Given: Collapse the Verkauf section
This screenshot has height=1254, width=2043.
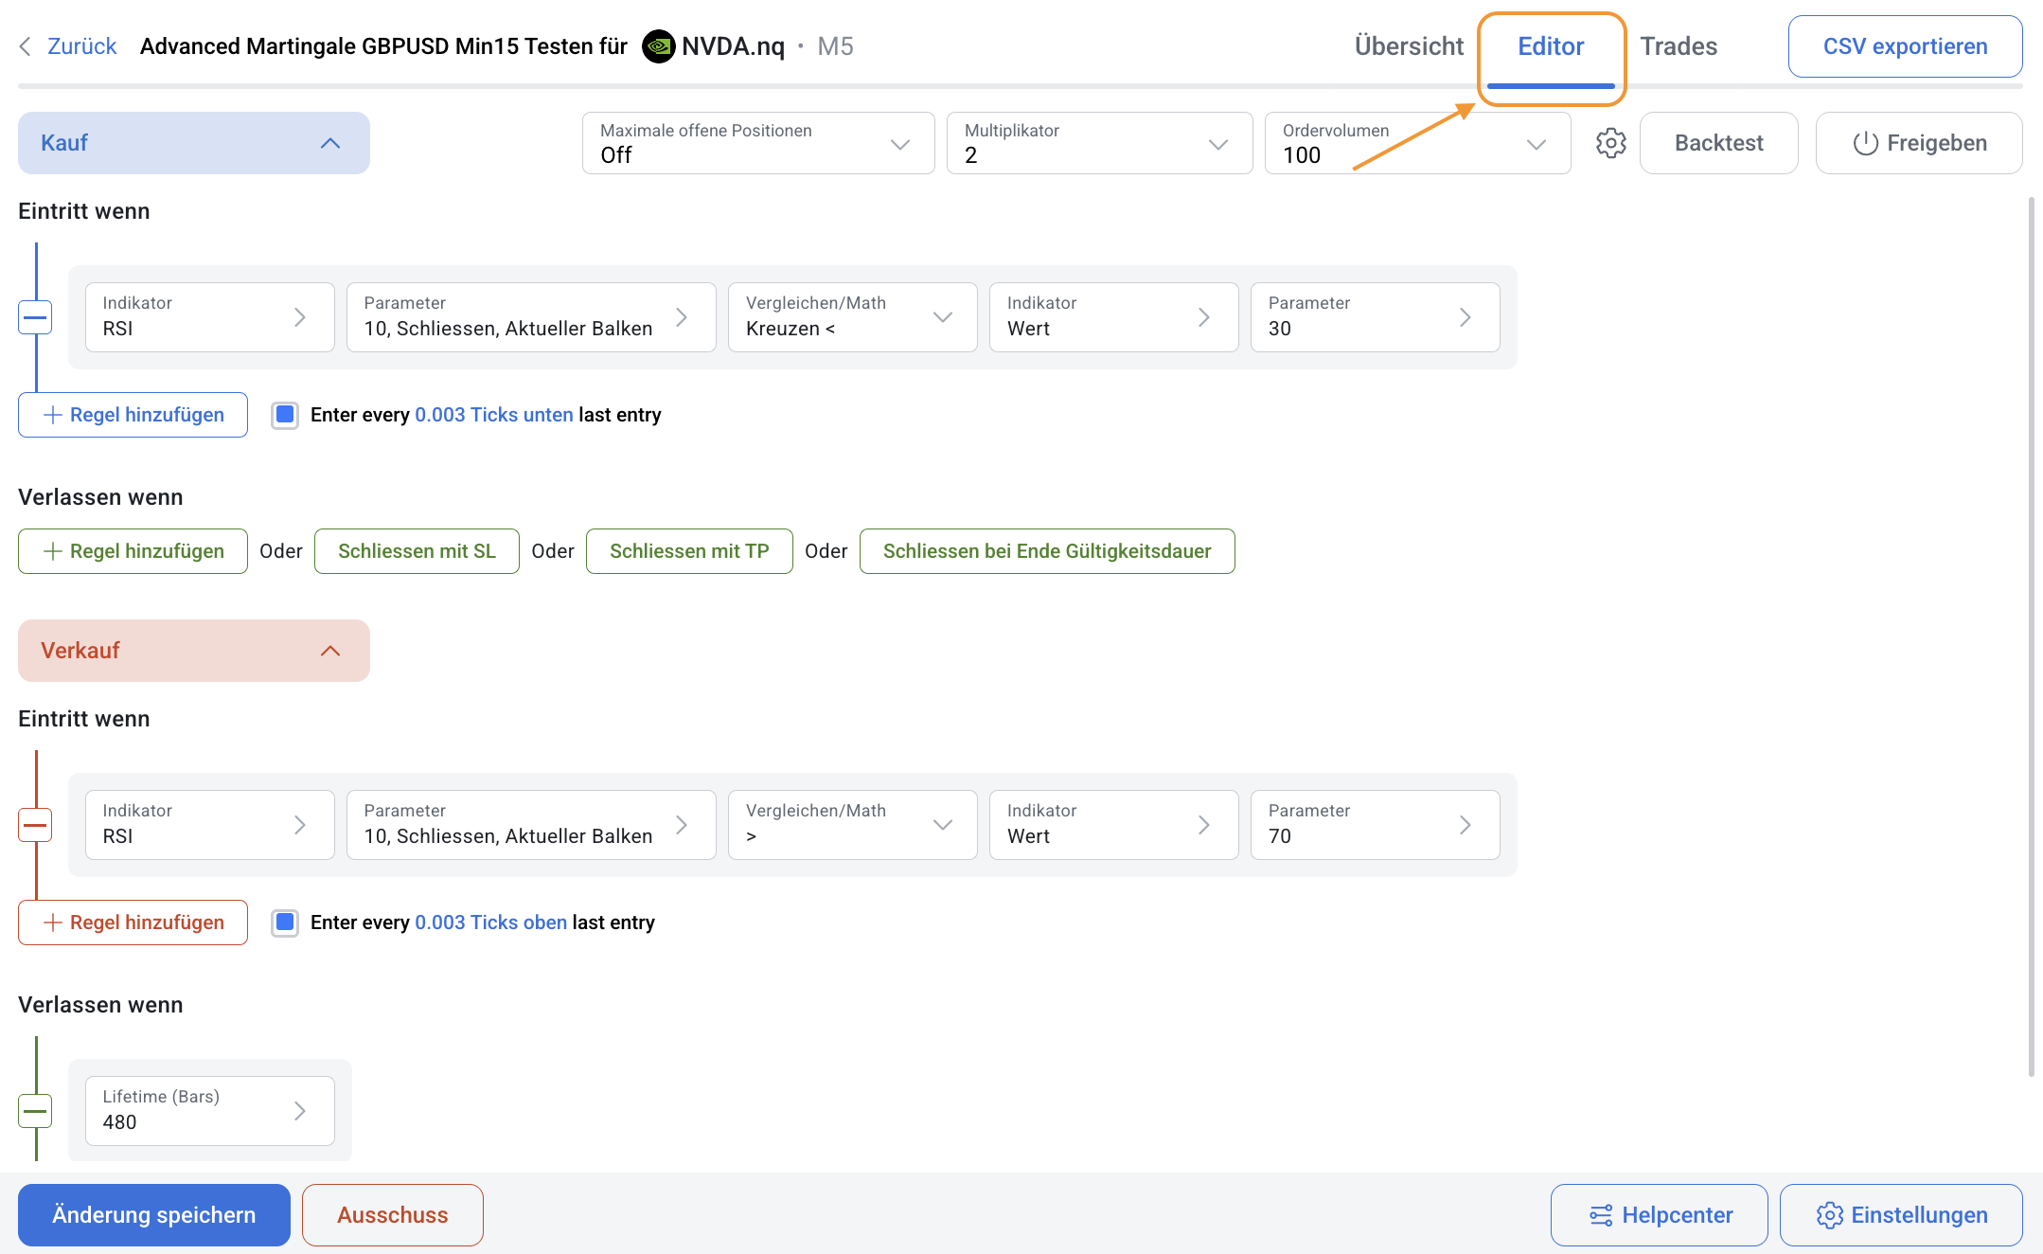Looking at the screenshot, I should (x=329, y=651).
